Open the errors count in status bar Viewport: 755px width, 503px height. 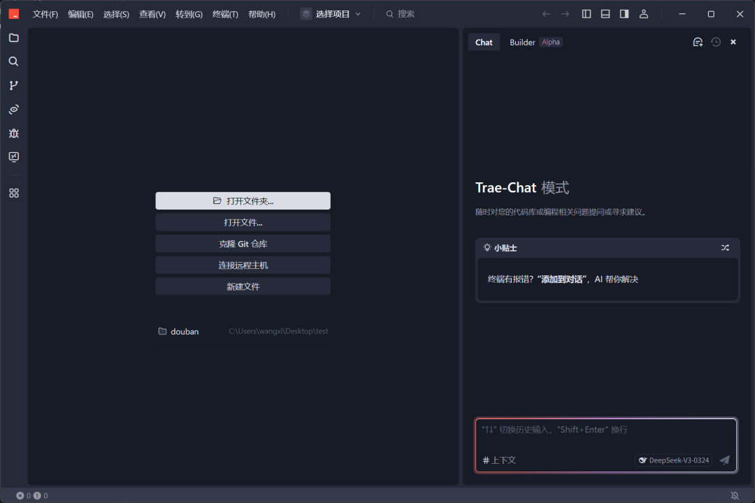24,495
